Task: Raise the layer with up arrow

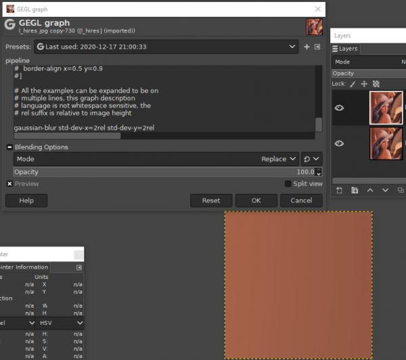Action: [x=370, y=190]
